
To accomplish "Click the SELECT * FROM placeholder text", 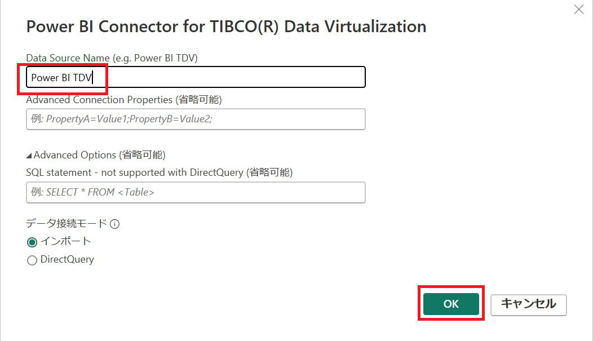I will pos(92,192).
